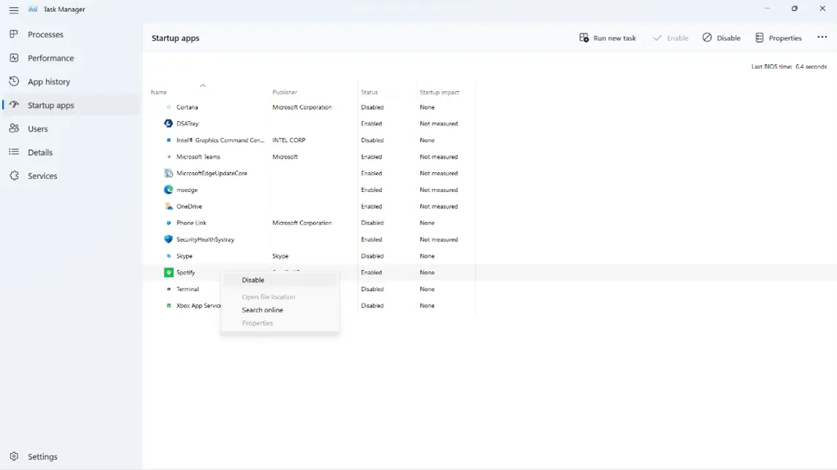Viewport: 837px width, 470px height.
Task: Click the Run new task icon
Action: coord(584,38)
